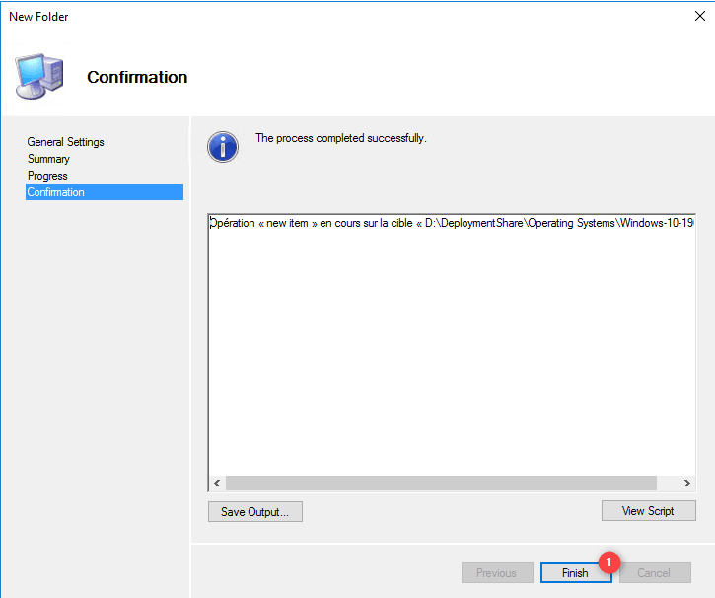Click 'The process completed successfully.' message
This screenshot has height=598, width=715.
click(341, 138)
